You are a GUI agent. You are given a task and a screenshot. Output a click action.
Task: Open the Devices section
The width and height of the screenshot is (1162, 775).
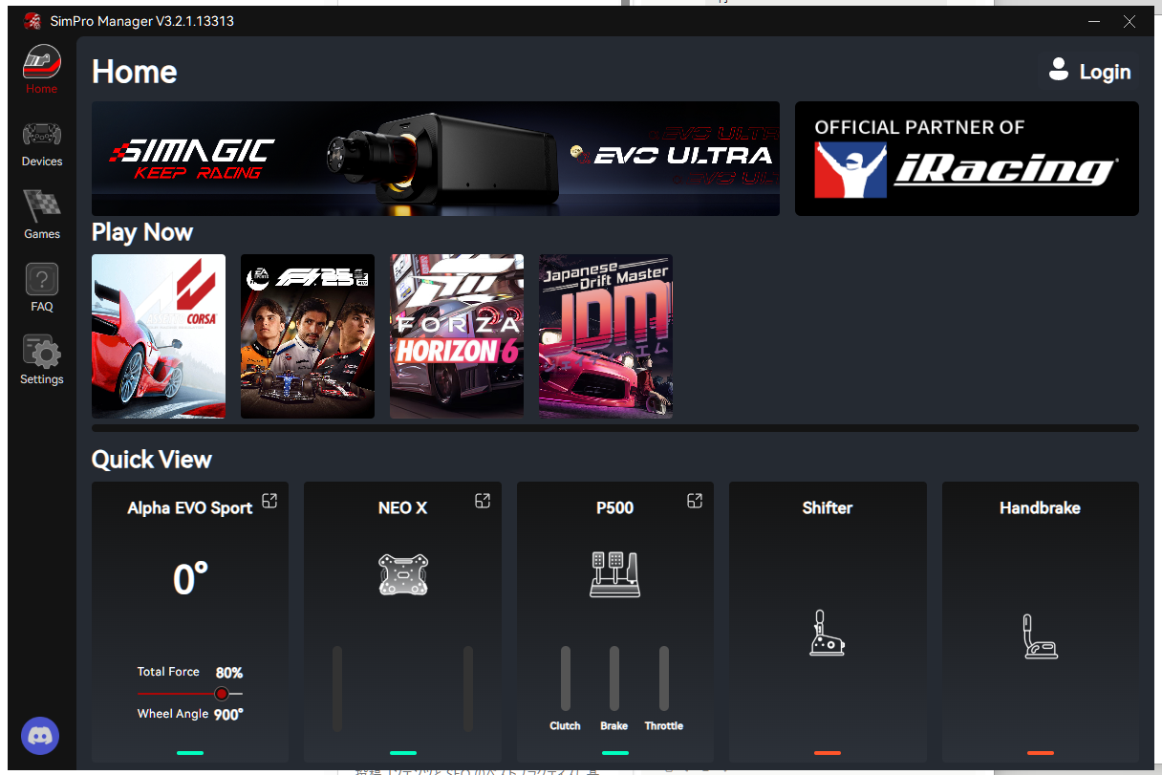coord(41,144)
